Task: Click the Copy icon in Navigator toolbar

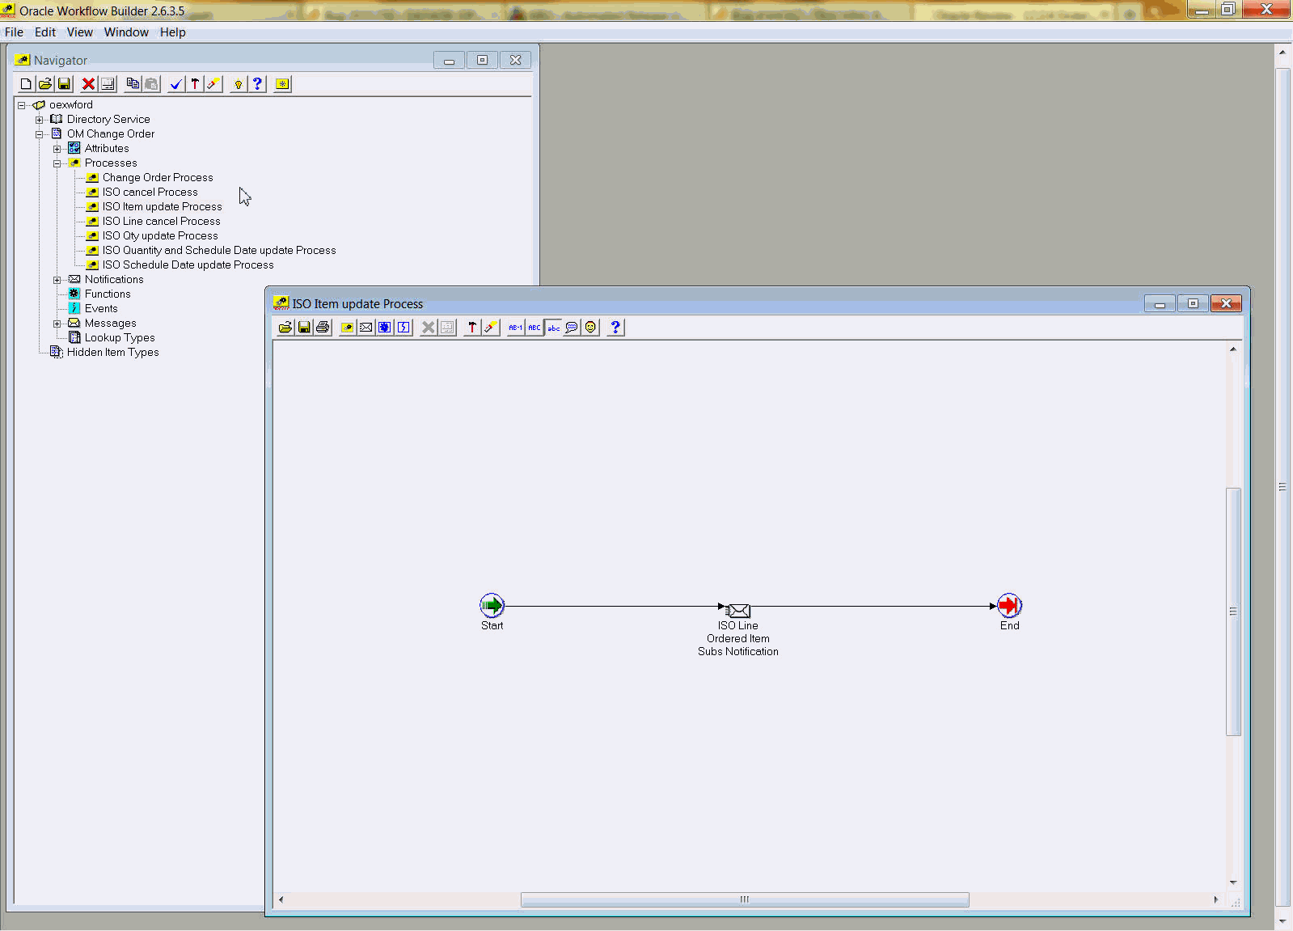Action: coord(133,84)
